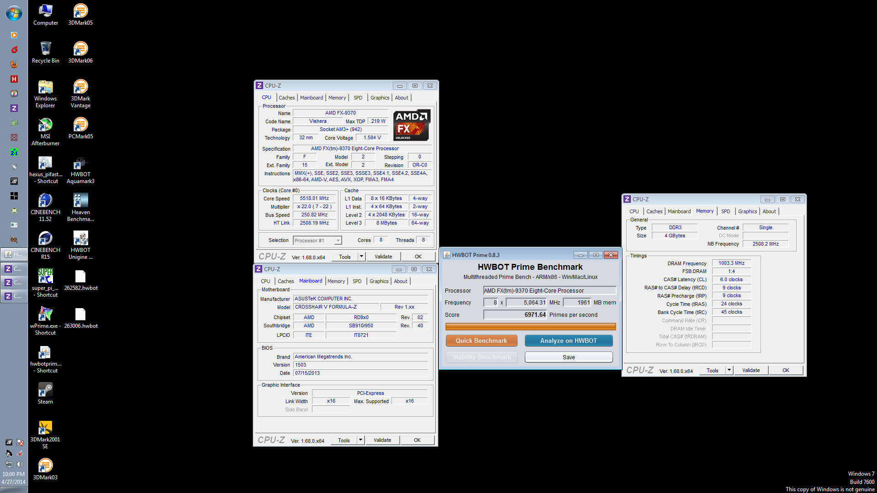Open SPD tab in CPU-Z CPU window
The image size is (877, 493).
tap(358, 98)
